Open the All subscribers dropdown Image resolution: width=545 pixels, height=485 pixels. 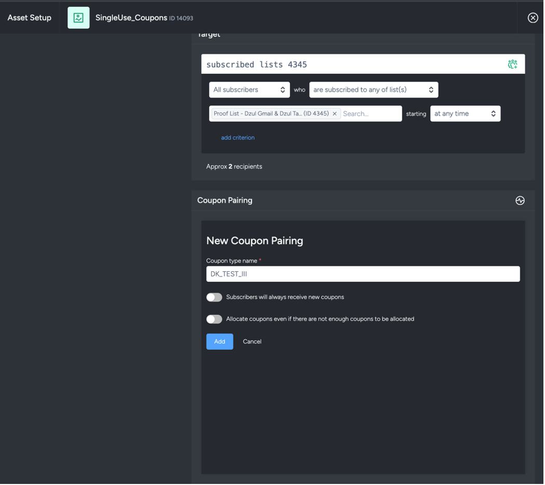tap(249, 89)
